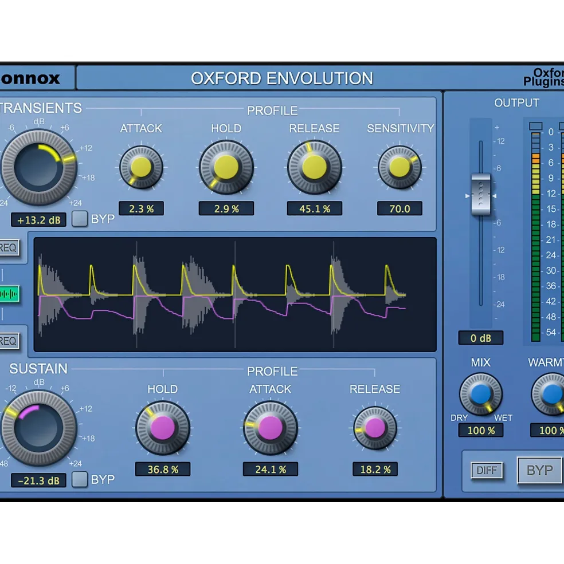This screenshot has height=564, width=564.
Task: Click the Output fader handle
Action: [x=481, y=195]
